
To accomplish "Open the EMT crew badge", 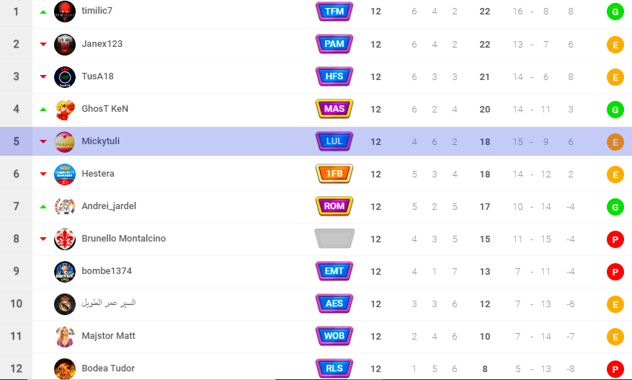I will tap(334, 271).
